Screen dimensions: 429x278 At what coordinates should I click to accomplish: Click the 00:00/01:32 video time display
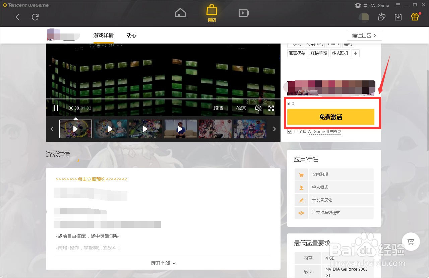coord(80,108)
